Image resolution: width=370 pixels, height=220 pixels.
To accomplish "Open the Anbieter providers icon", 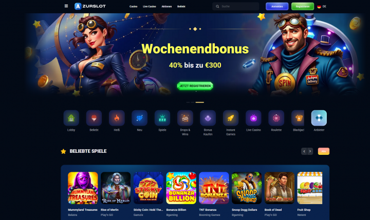I will click(x=319, y=118).
